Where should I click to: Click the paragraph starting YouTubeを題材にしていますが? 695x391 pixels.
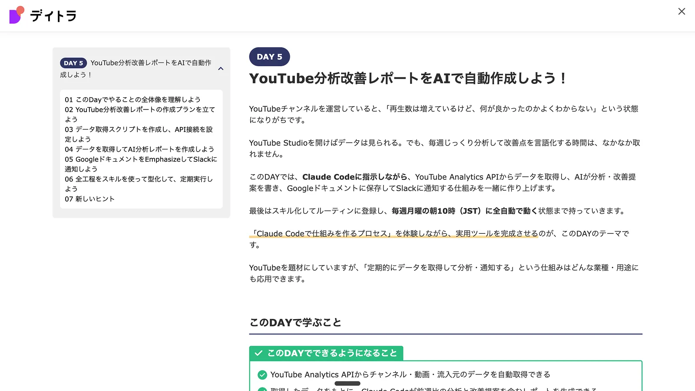tap(444, 273)
